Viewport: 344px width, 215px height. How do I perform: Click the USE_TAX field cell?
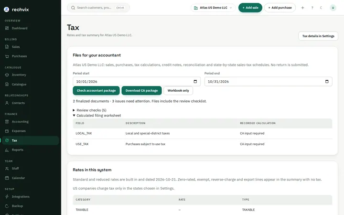point(82,144)
